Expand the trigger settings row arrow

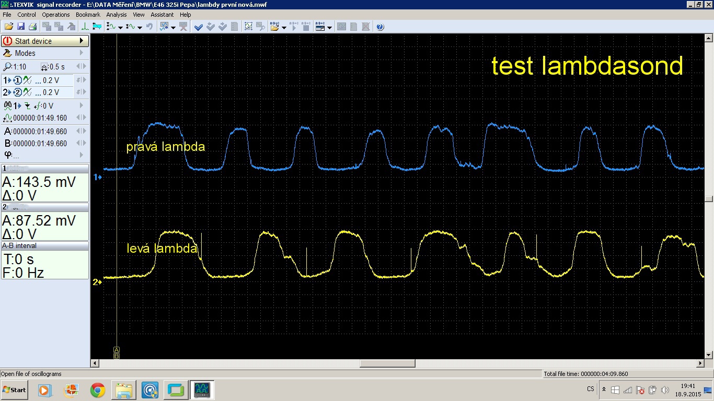81,105
